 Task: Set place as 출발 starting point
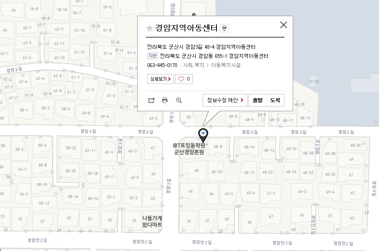258,100
